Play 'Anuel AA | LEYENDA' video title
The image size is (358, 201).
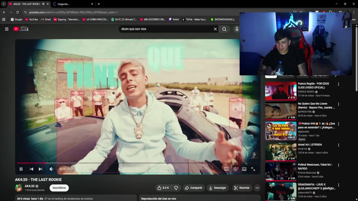point(310,145)
